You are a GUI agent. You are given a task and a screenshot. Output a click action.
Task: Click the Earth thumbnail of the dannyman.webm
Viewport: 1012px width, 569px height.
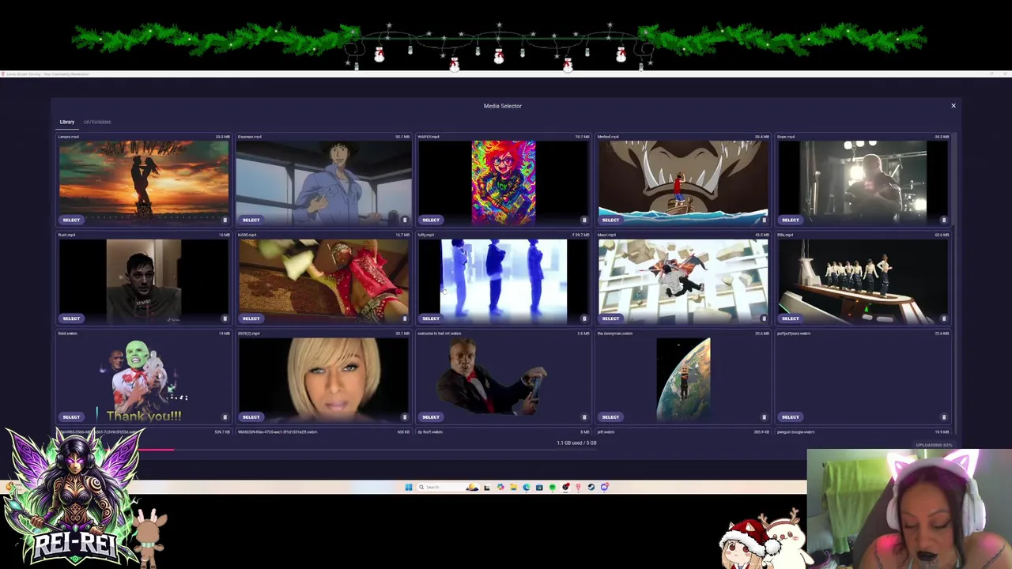pyautogui.click(x=683, y=379)
